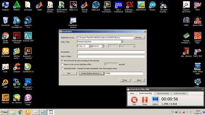Click the Run button in RunAsDate
205x115 pixels.
point(69,73)
